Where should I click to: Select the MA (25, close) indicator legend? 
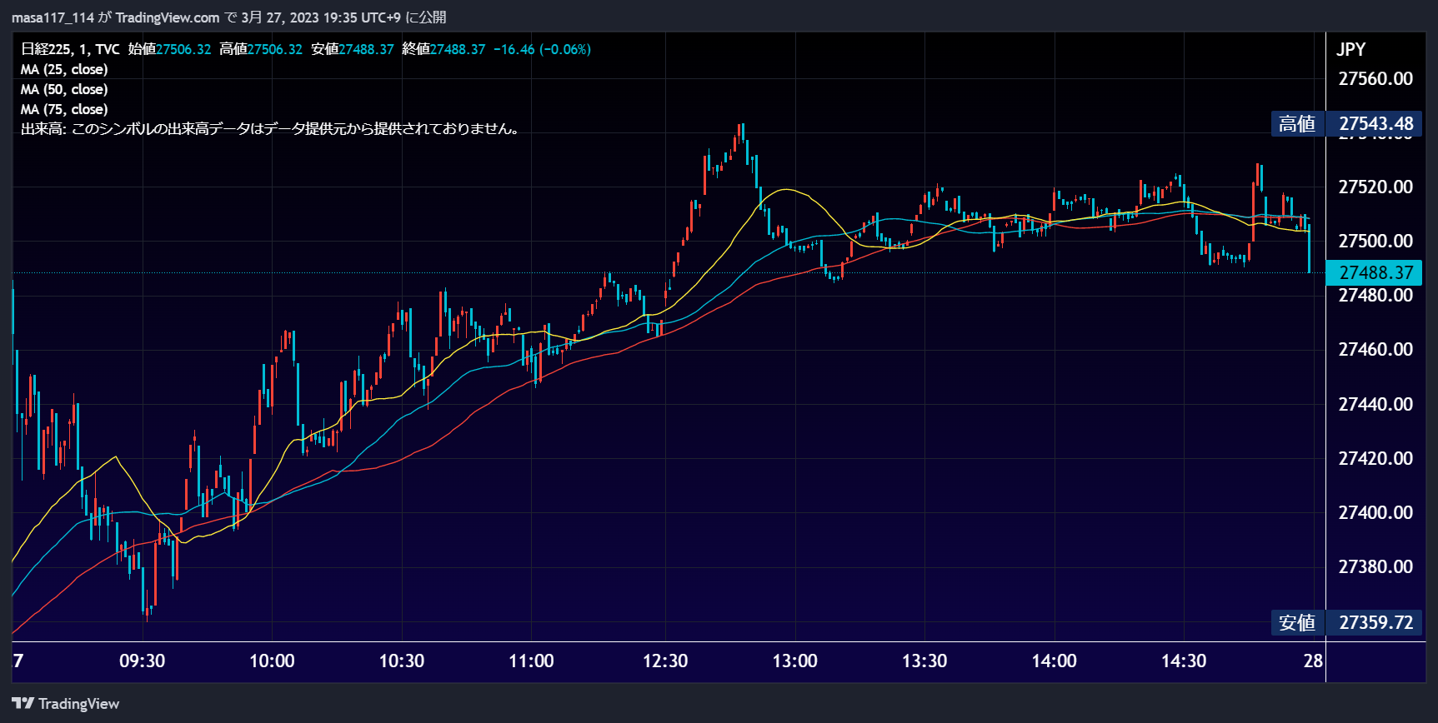pos(64,69)
